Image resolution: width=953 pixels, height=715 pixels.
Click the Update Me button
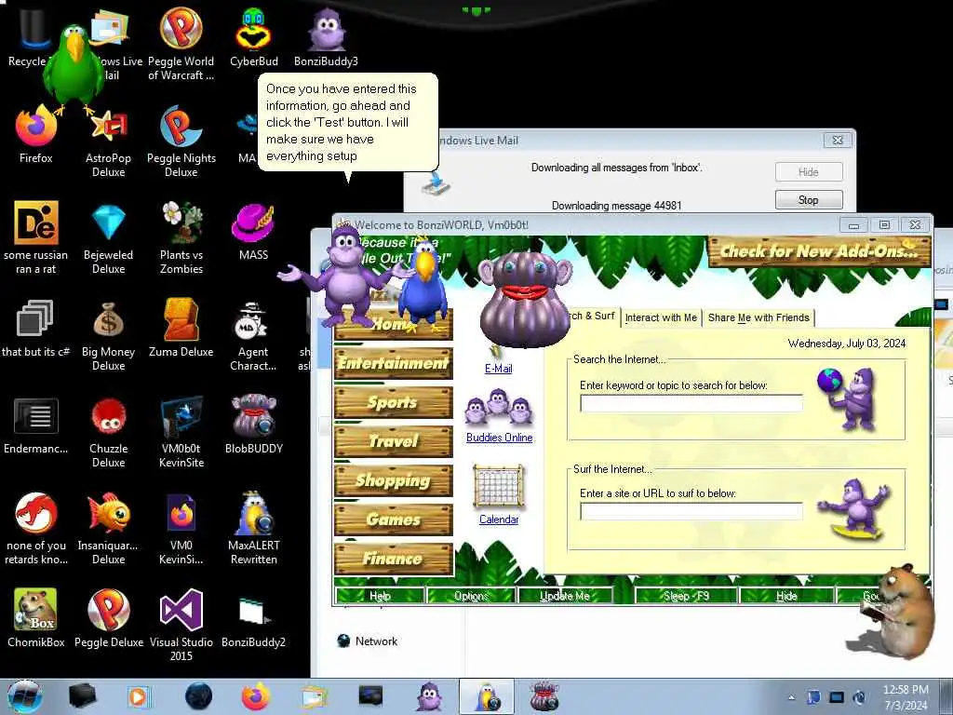(565, 596)
